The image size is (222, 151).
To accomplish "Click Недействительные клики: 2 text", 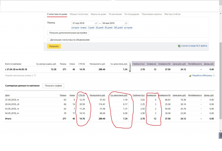I will (x=19, y=76).
